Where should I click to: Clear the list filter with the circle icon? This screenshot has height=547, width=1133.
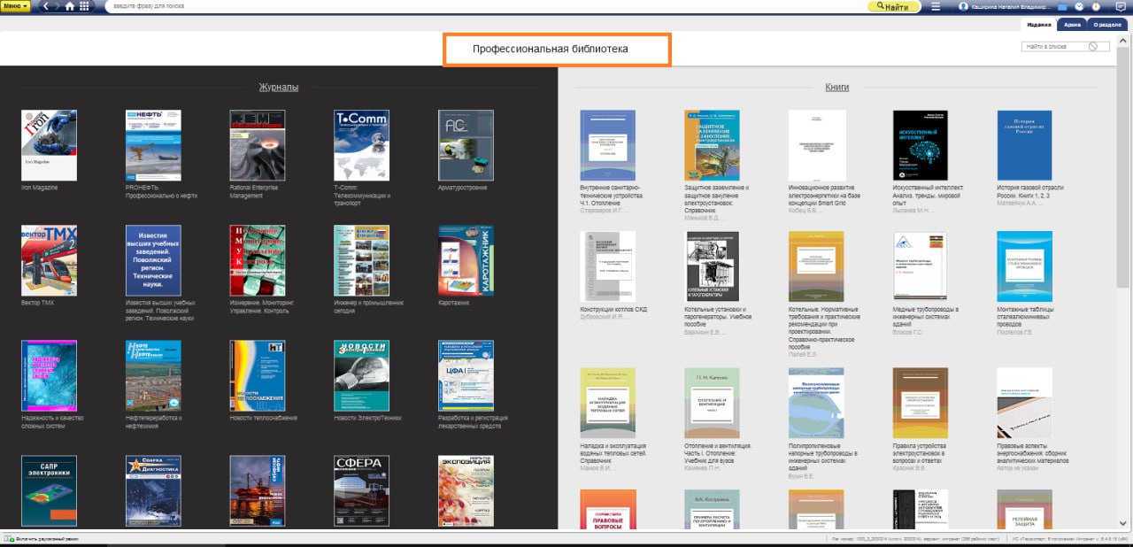coord(1093,46)
